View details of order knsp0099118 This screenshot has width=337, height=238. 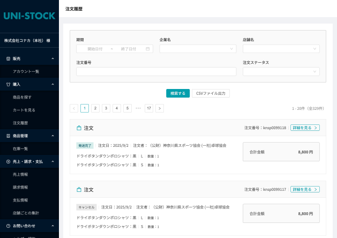(x=305, y=128)
